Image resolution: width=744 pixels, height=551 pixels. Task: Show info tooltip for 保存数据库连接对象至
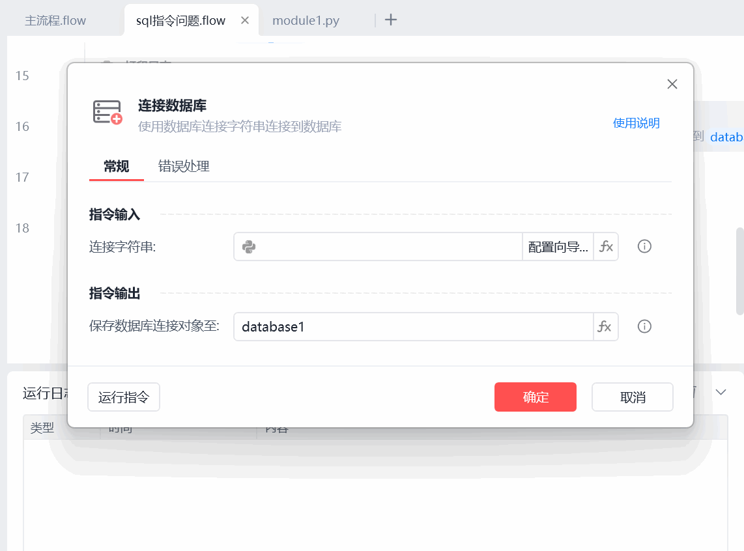[644, 327]
